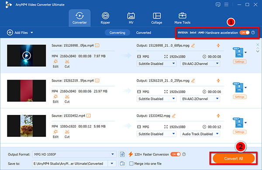Cut the 15126998 video with scissors icon
Image resolution: width=262 pixels, height=170 pixels.
(x=67, y=64)
